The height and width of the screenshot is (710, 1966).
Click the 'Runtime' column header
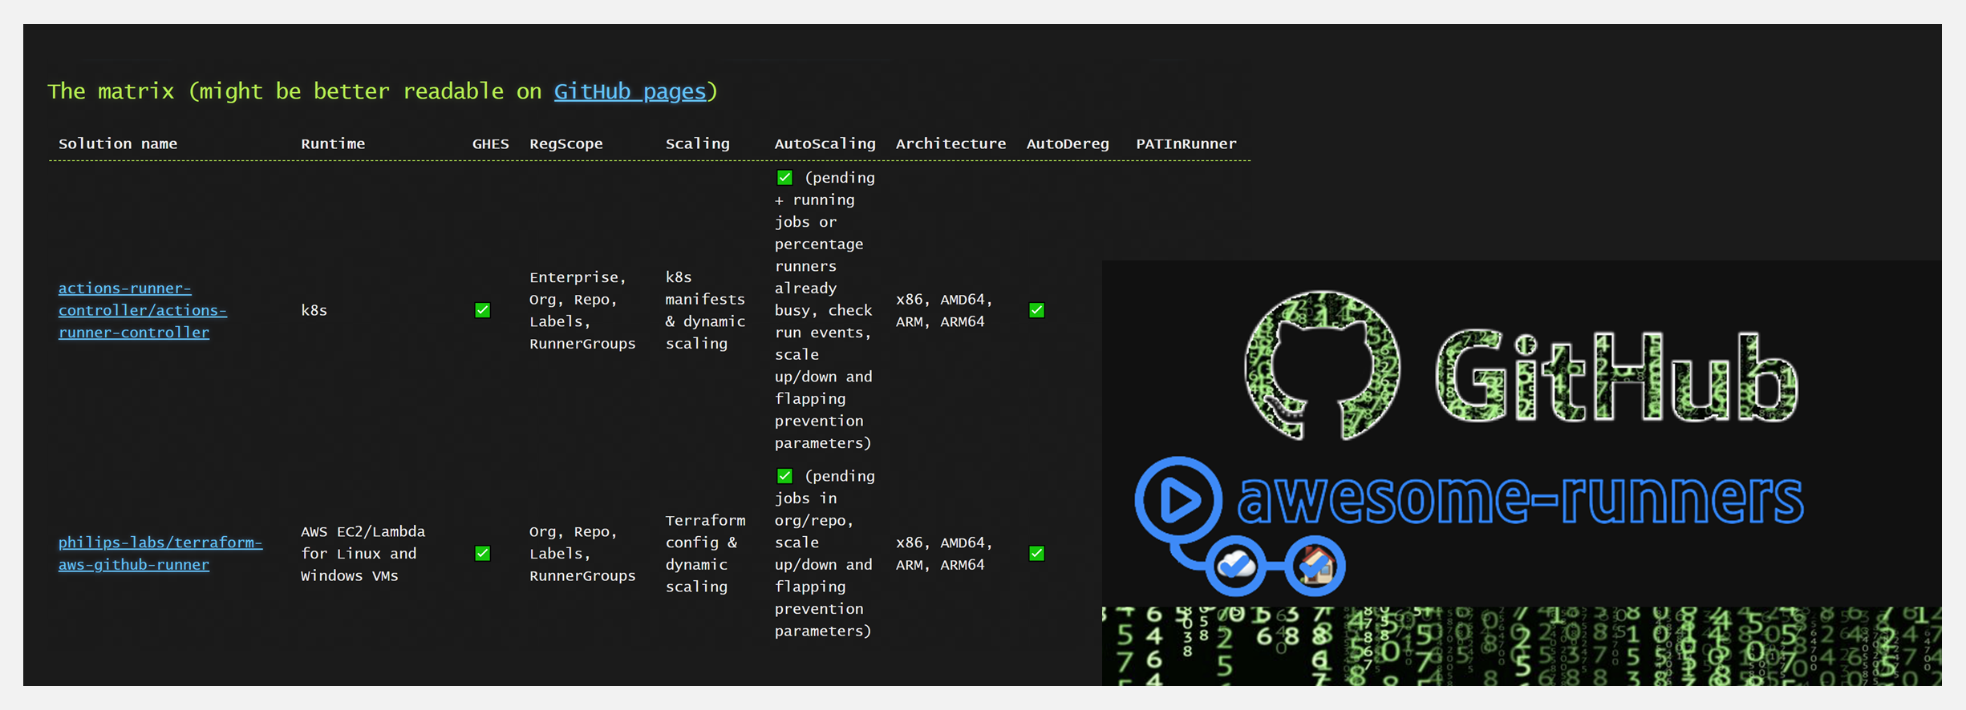coord(333,143)
